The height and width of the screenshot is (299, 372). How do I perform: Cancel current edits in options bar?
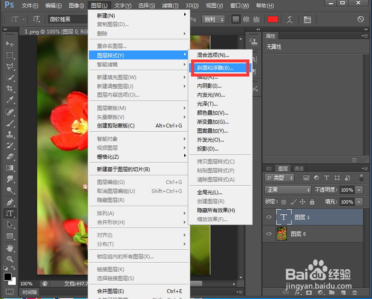coord(360,19)
